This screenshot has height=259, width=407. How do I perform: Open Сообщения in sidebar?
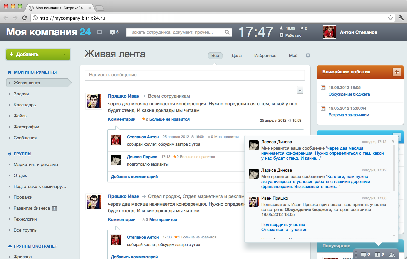point(25,138)
